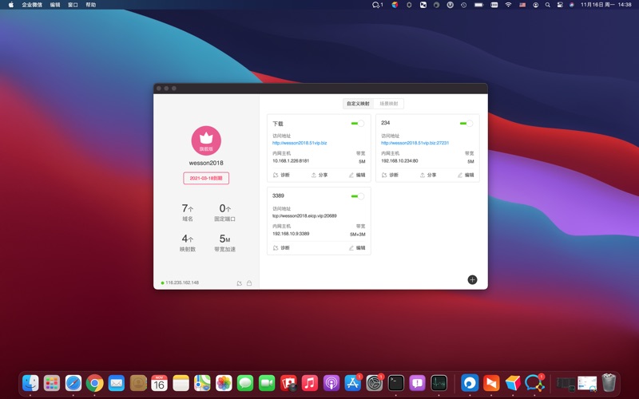Open the wesson2018.51vip.biz:27231 link
The image size is (639, 399).
click(415, 143)
